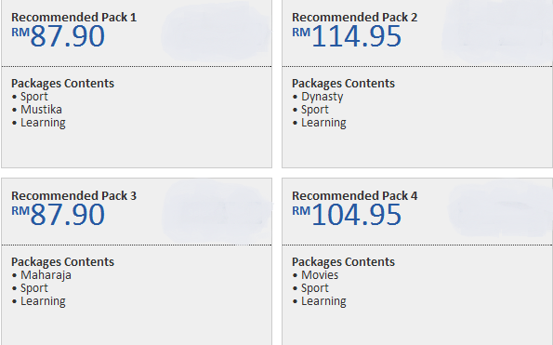The width and height of the screenshot is (553, 345).
Task: Click Learning item in Pack 2 list
Action: [323, 123]
